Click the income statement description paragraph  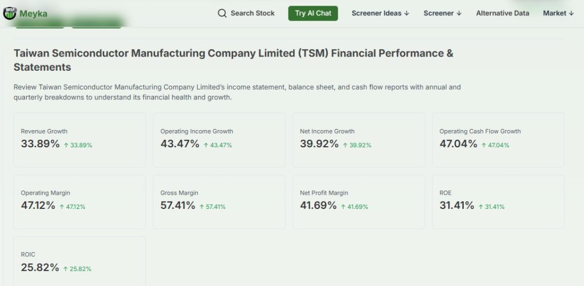[x=237, y=92]
